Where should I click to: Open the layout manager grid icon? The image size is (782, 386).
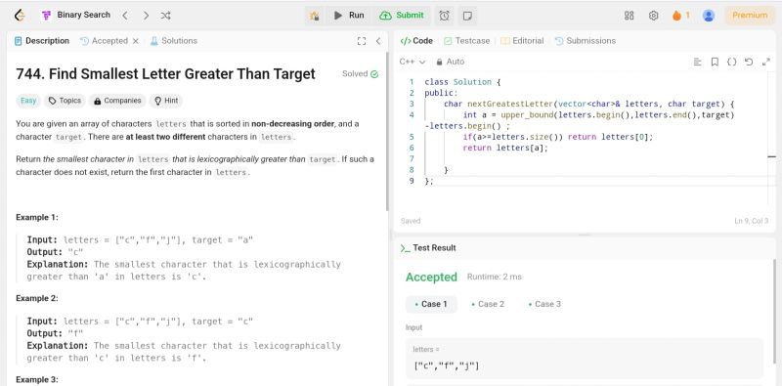point(629,16)
